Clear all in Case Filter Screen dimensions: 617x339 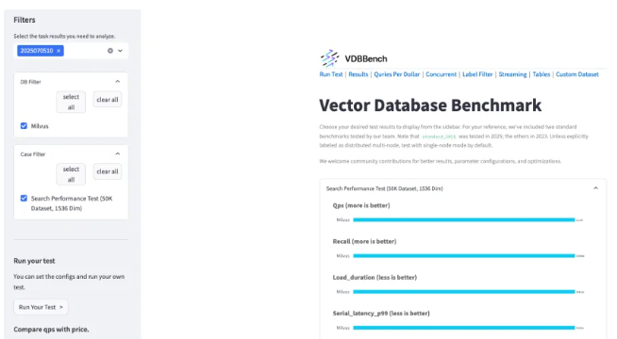click(x=108, y=171)
